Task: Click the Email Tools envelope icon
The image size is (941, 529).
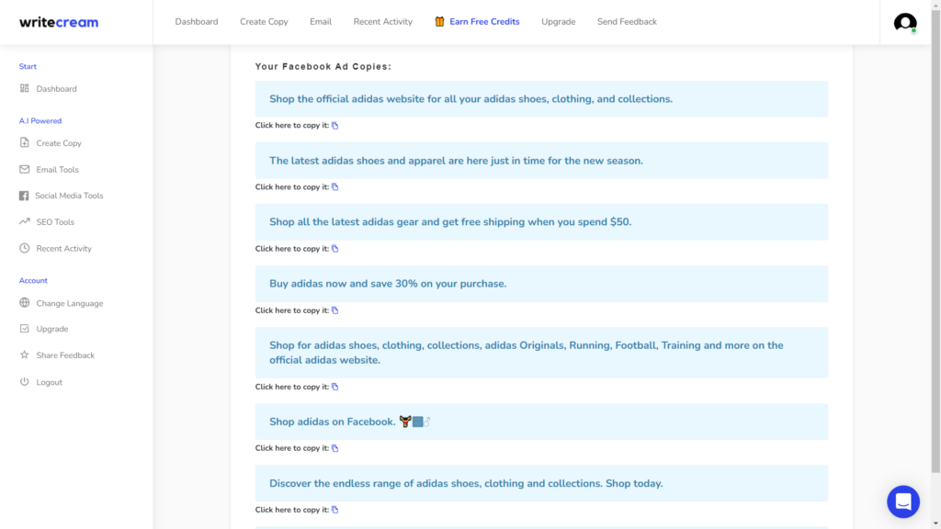Action: tap(24, 169)
